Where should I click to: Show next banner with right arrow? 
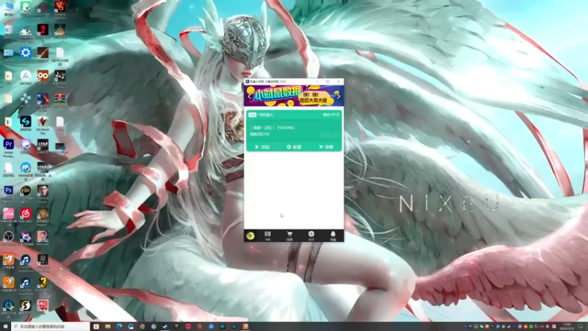[x=339, y=96]
